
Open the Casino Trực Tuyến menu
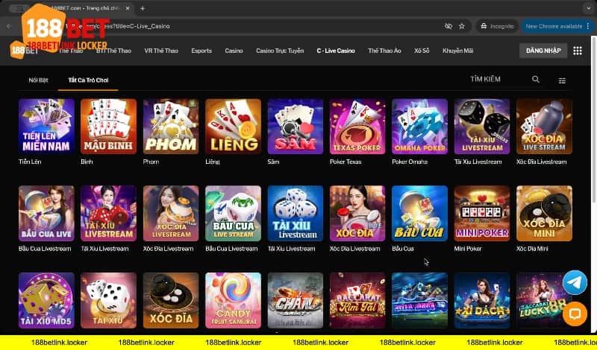pyautogui.click(x=280, y=51)
